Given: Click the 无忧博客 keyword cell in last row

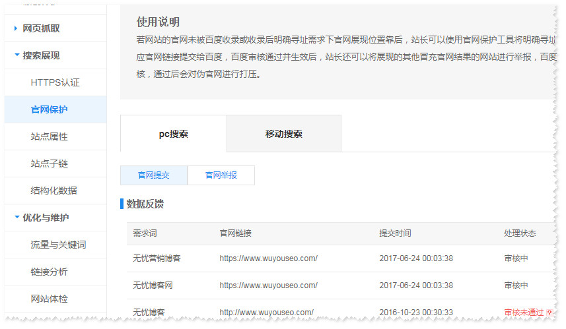Looking at the screenshot, I should (149, 313).
